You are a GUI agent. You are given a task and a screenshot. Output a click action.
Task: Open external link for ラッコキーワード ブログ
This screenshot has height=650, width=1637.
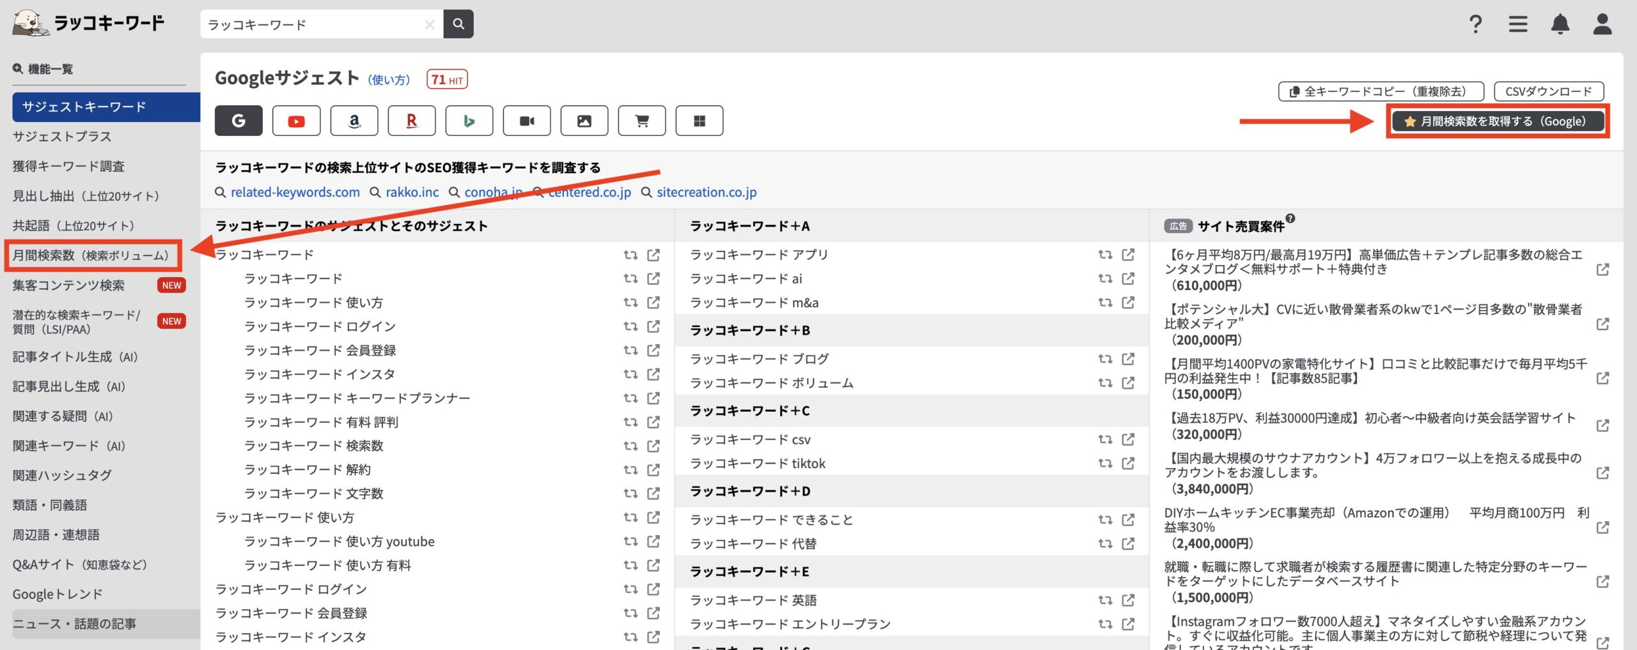(1128, 359)
